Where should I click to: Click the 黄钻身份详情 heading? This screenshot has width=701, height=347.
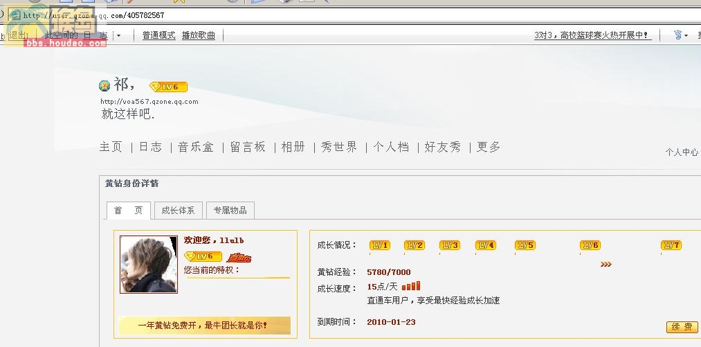coord(132,184)
